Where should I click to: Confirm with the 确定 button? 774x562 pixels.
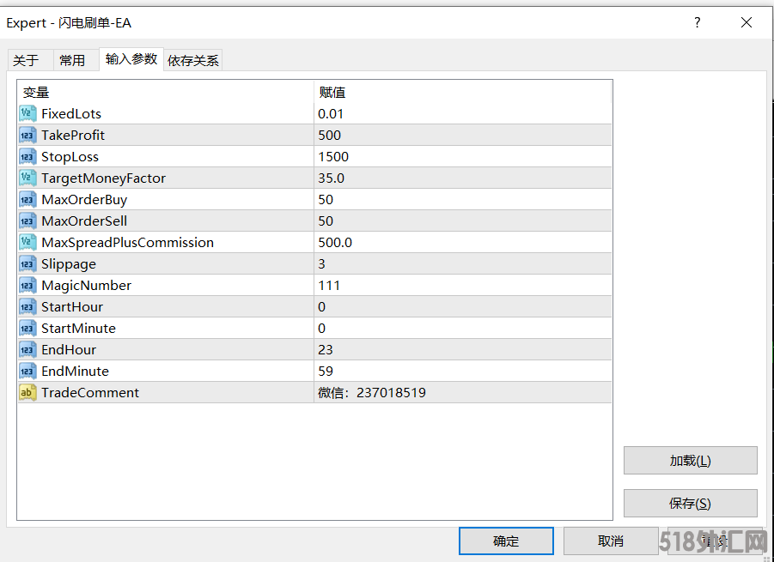click(506, 541)
